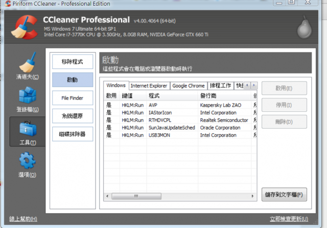Click the Enable (啟用) button
The width and height of the screenshot is (327, 228).
coord(284,88)
